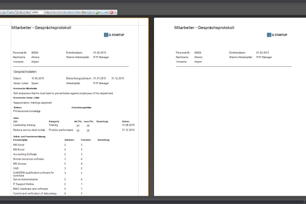Select the second preview page on right
Image resolution: width=306 pixels, height=204 pixels.
point(230,107)
